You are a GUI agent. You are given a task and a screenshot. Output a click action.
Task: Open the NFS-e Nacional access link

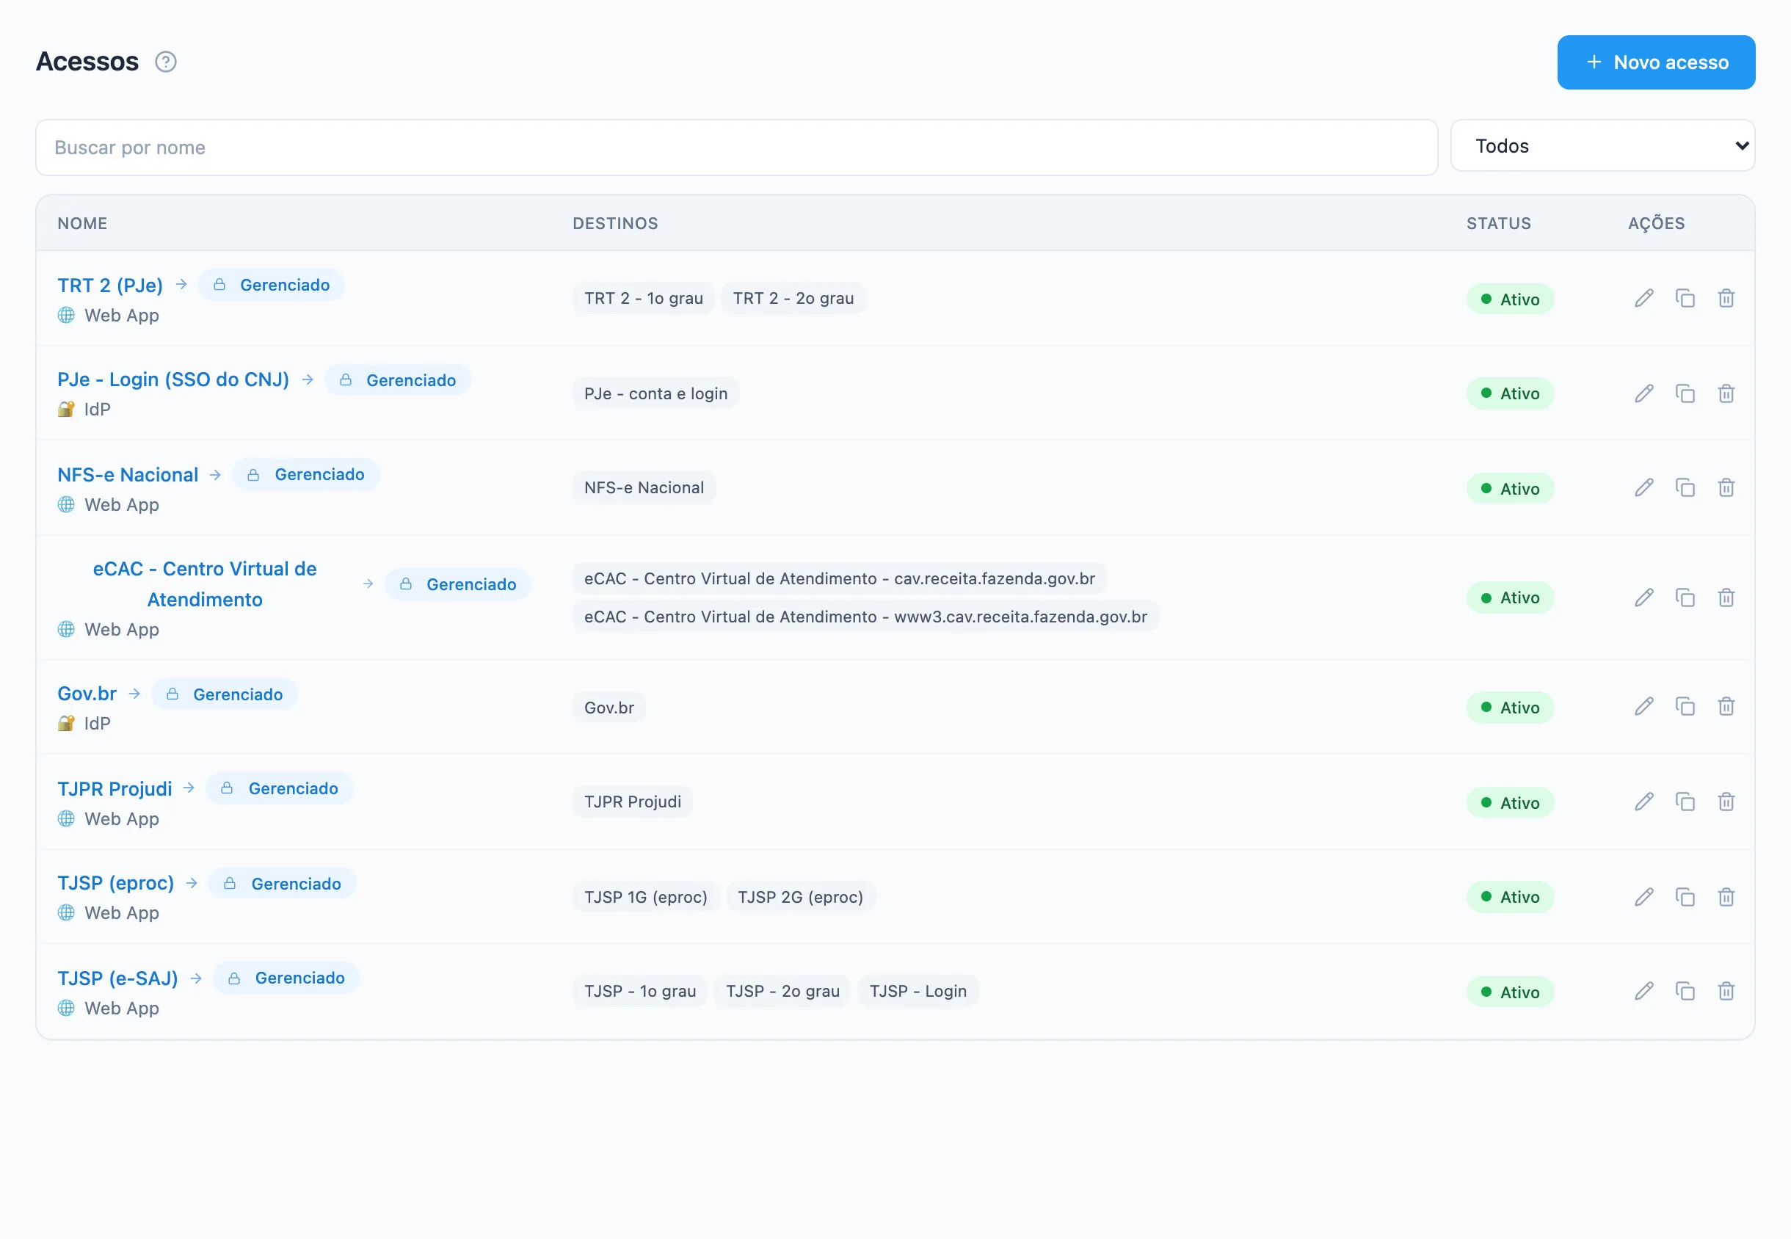click(128, 475)
